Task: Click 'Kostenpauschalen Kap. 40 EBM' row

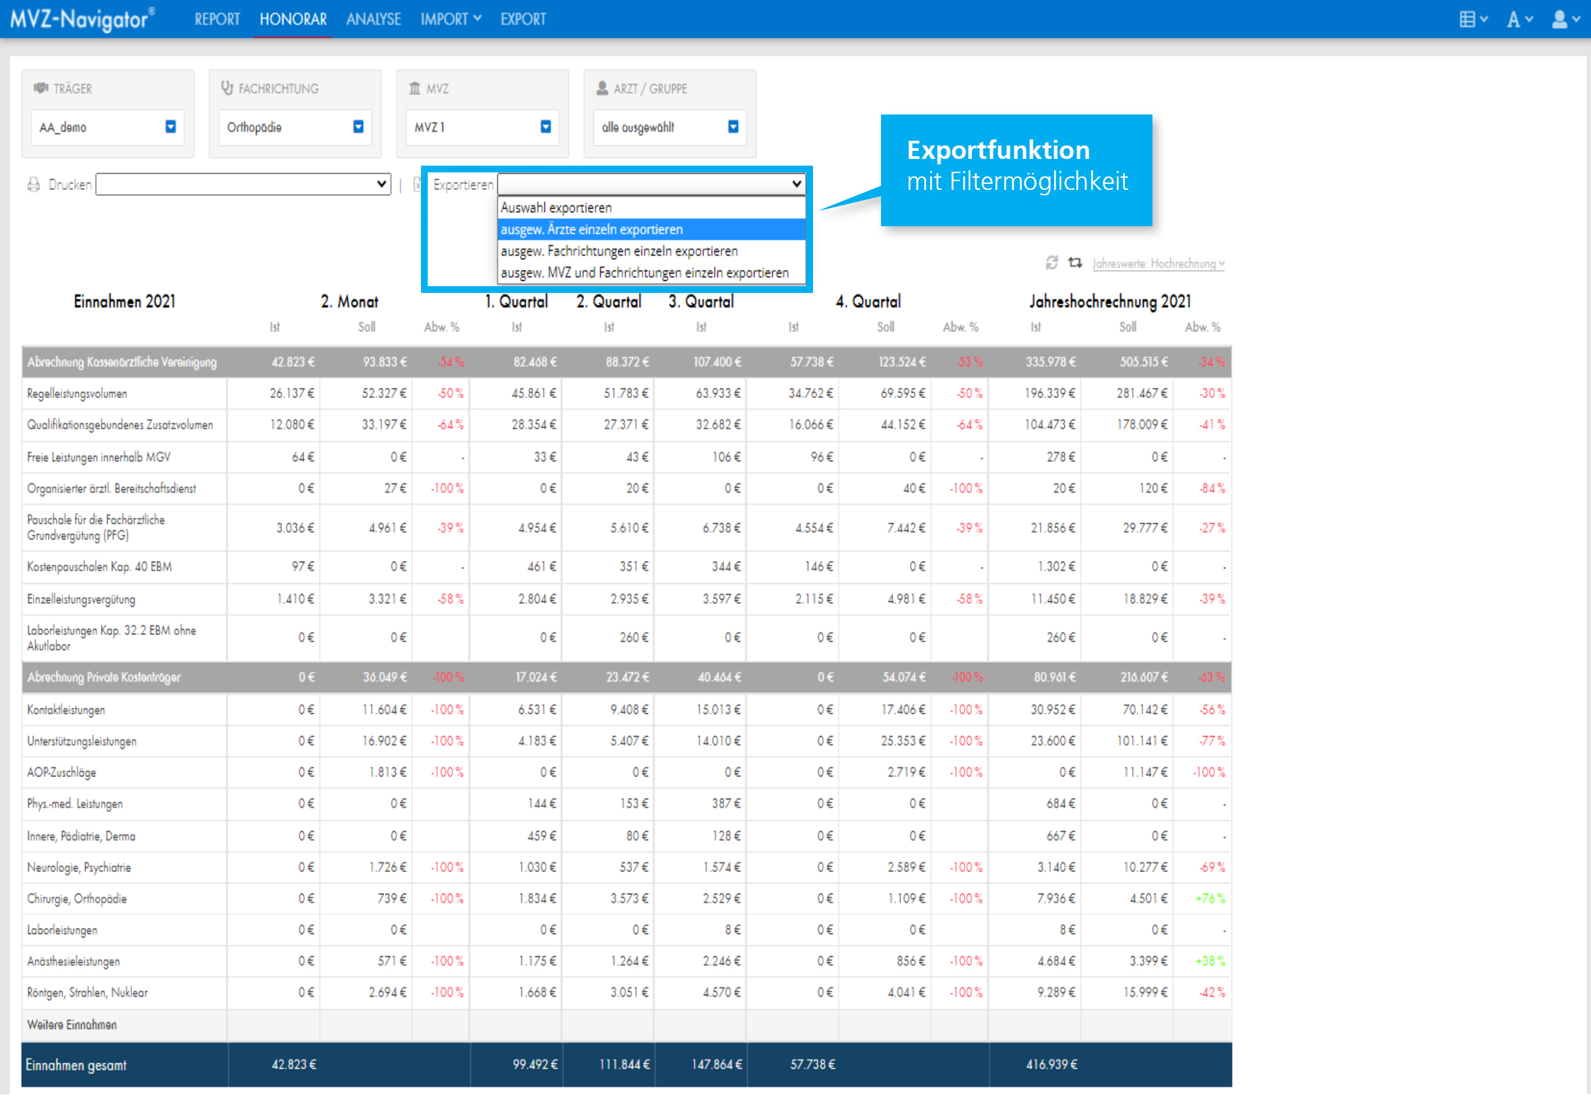Action: pos(626,567)
